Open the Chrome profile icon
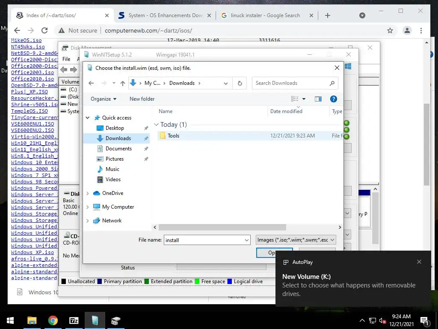The height and width of the screenshot is (329, 438). pos(407,30)
